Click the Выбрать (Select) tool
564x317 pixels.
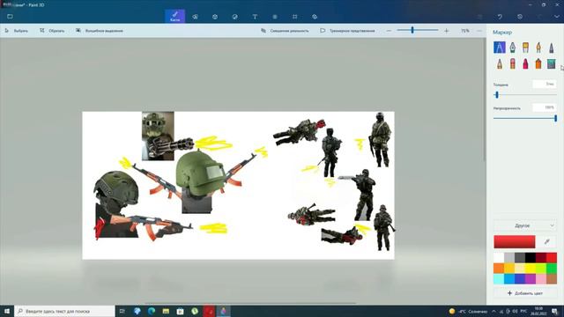[x=16, y=31]
